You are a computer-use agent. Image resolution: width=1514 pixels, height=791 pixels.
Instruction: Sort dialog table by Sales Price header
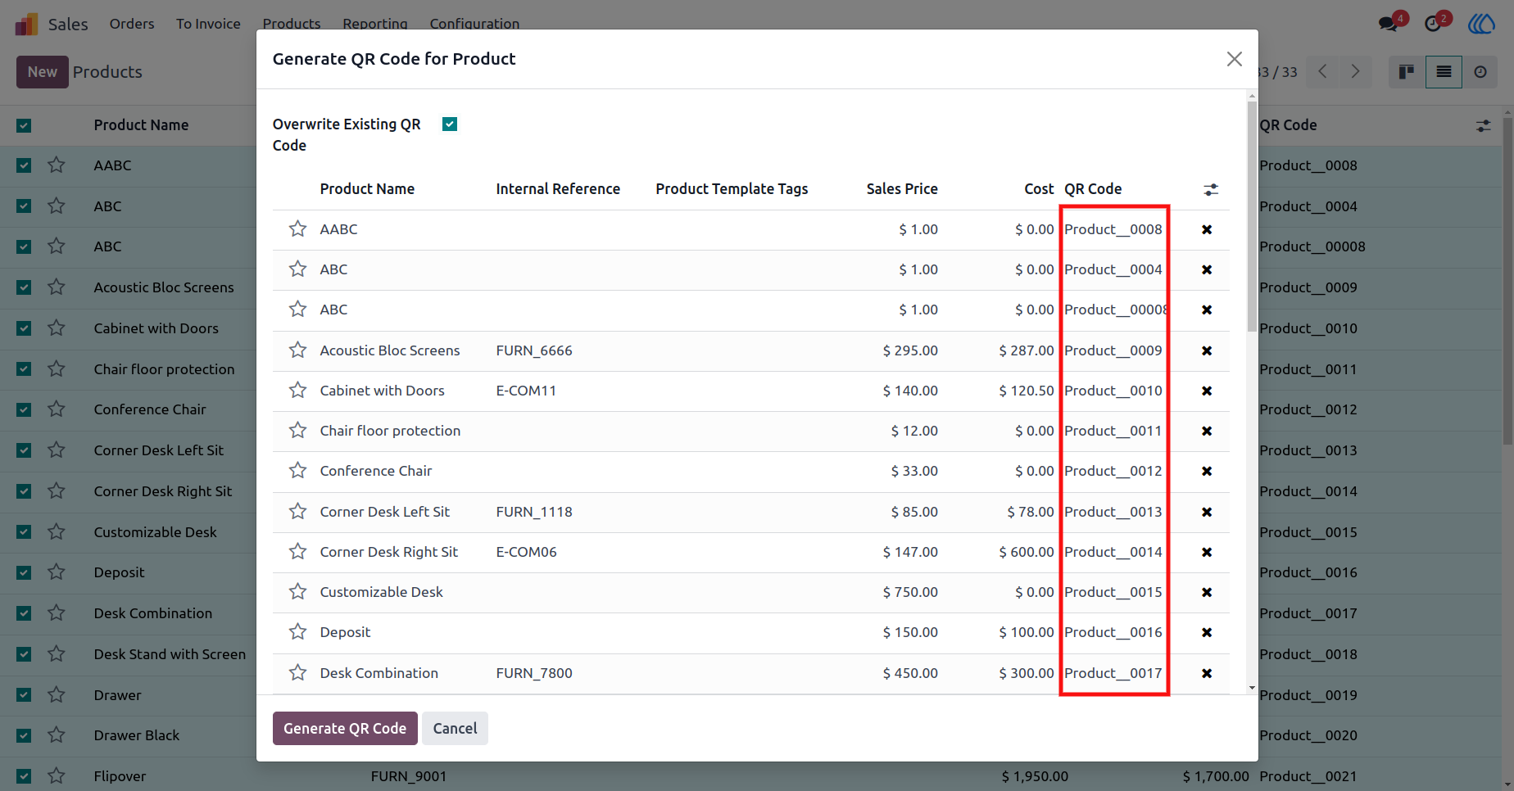tap(902, 189)
